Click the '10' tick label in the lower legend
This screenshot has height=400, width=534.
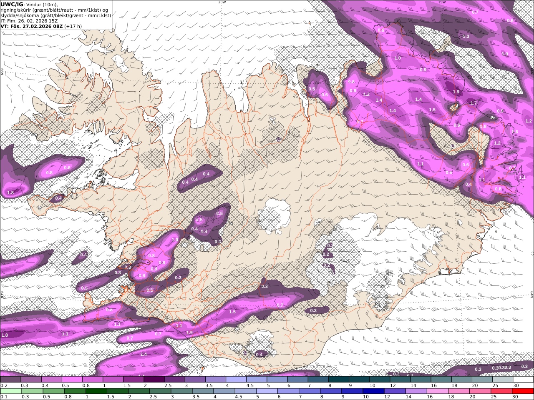[x=366, y=397]
